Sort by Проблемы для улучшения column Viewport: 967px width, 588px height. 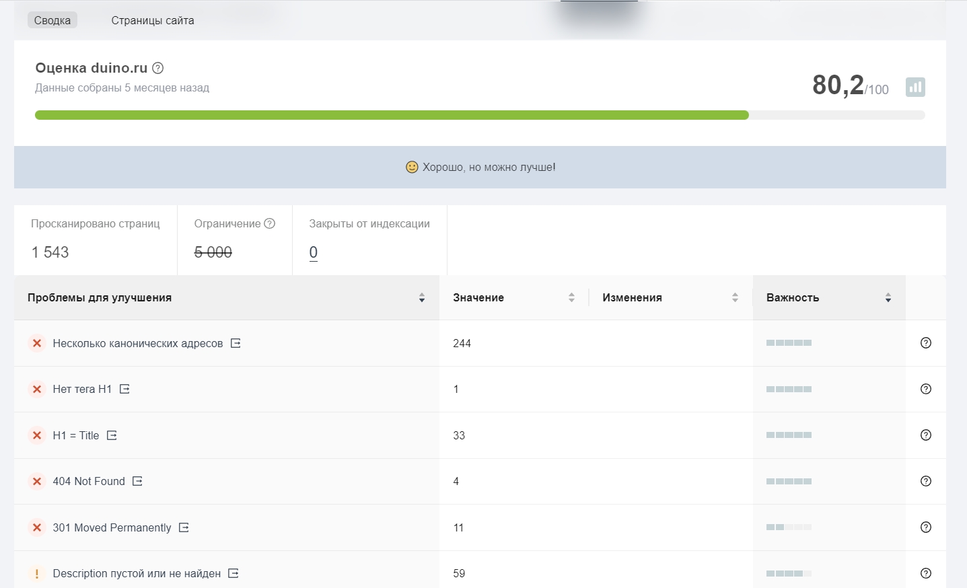tap(422, 297)
